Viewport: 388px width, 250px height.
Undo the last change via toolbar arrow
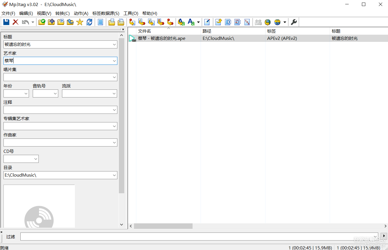tap(26, 22)
